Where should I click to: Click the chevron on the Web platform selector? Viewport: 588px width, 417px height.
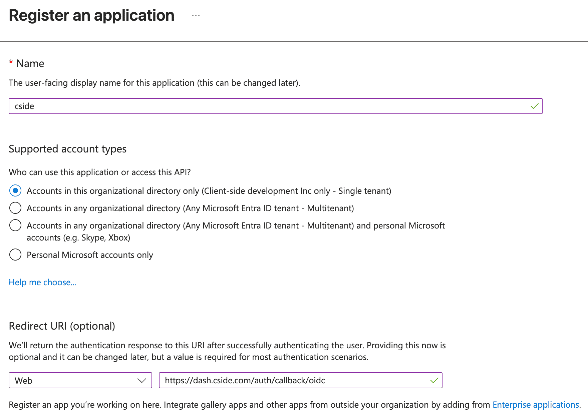click(141, 380)
